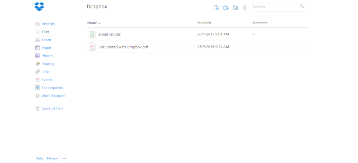Click the magnifying glass search icon
The image size is (358, 163).
click(x=302, y=6)
